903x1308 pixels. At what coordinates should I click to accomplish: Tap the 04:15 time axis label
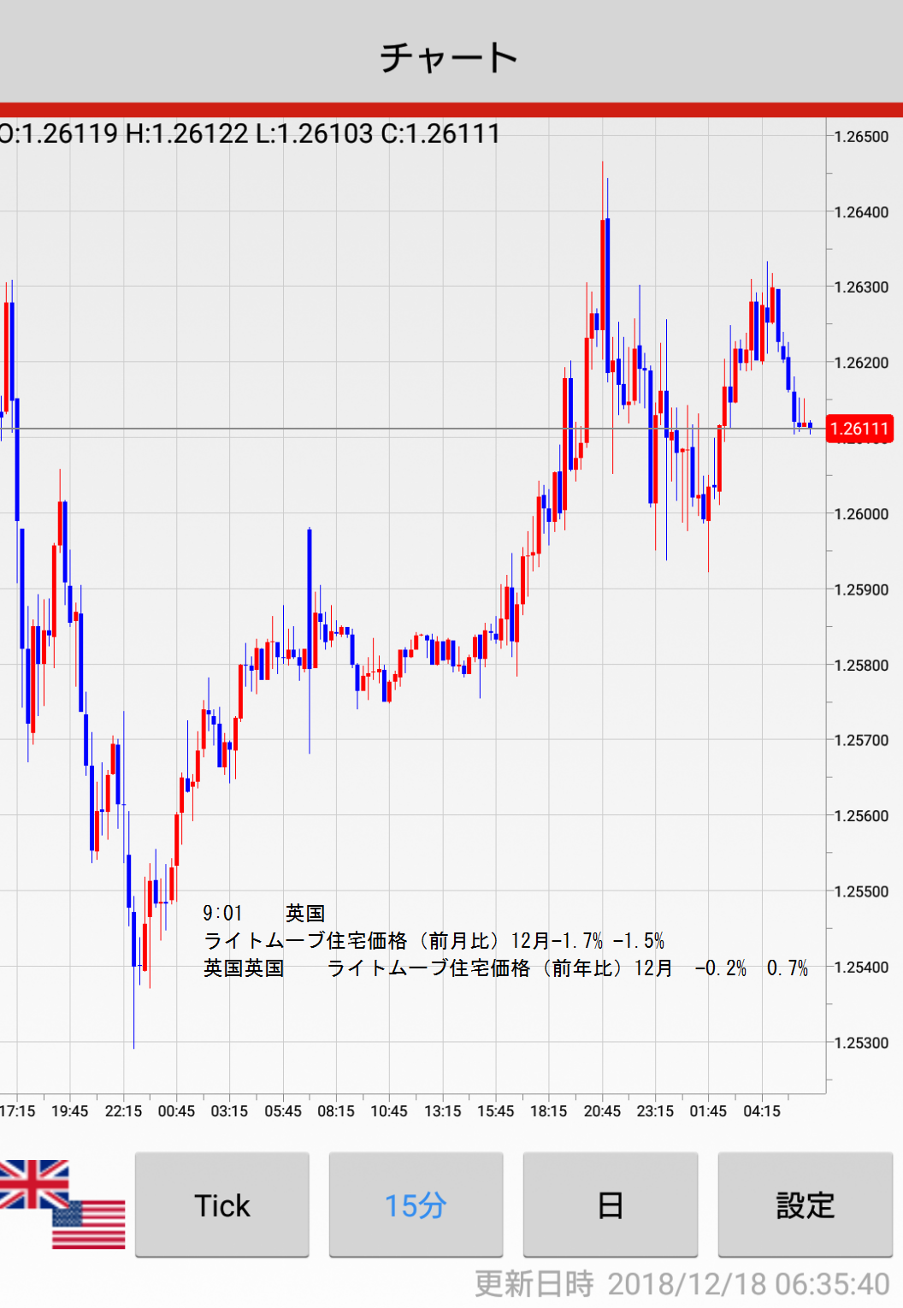coord(761,1110)
